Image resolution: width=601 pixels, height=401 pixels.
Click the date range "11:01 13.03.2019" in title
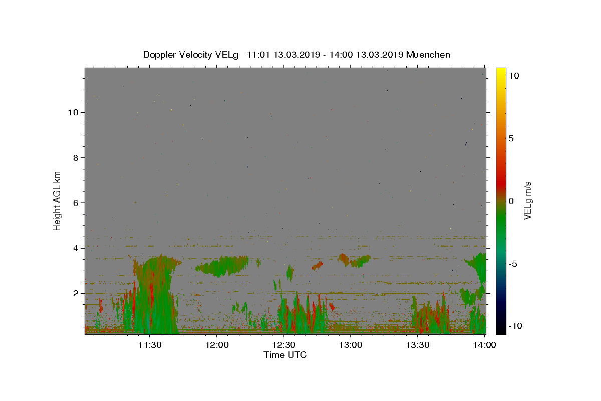pyautogui.click(x=285, y=55)
